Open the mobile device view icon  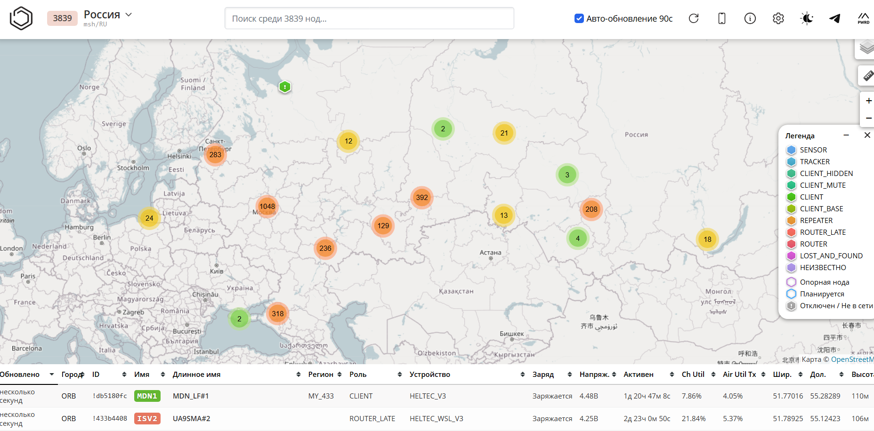[x=721, y=18]
